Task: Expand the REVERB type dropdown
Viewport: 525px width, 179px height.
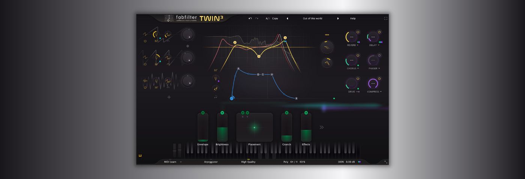Action: point(357,45)
